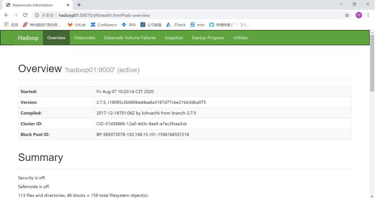Click the '113 files and directories' line
Viewport: 375px width, 199px height.
(x=83, y=195)
